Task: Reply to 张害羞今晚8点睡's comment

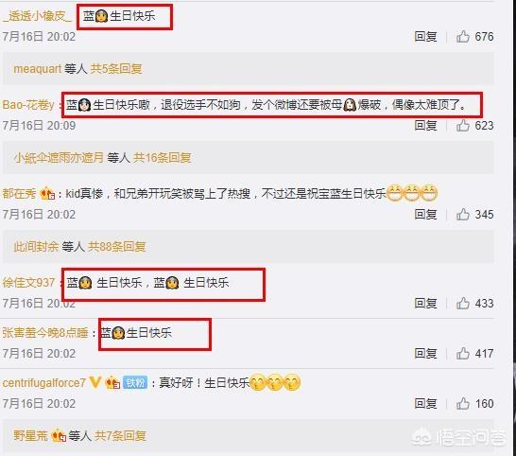Action: coord(425,354)
